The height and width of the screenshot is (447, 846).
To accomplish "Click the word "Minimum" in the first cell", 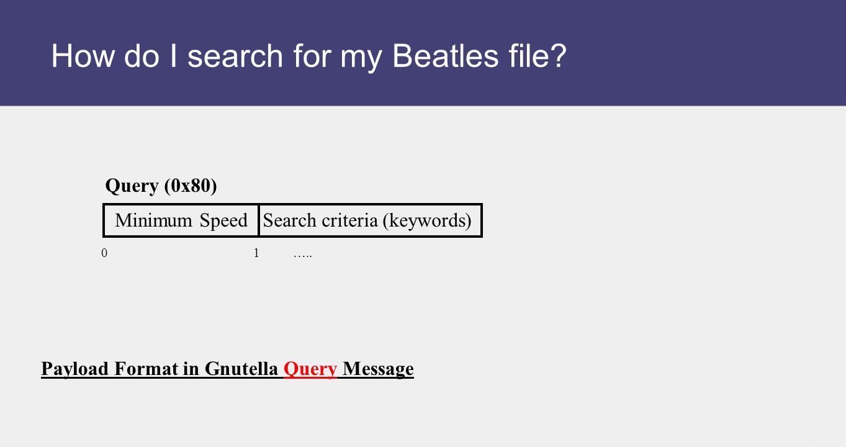I will click(153, 220).
